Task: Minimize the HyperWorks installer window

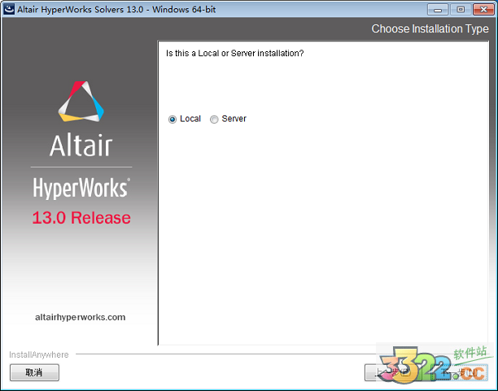Action: click(438, 10)
